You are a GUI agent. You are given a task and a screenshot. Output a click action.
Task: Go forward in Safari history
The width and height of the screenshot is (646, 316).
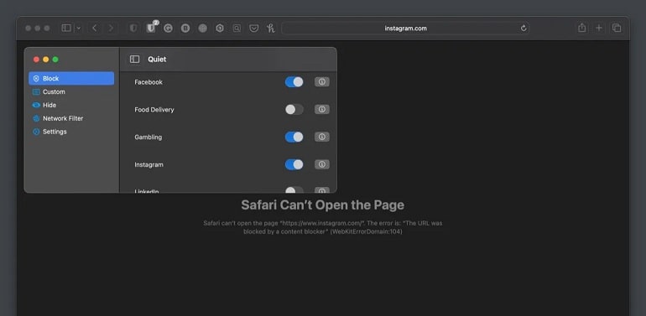click(x=111, y=28)
